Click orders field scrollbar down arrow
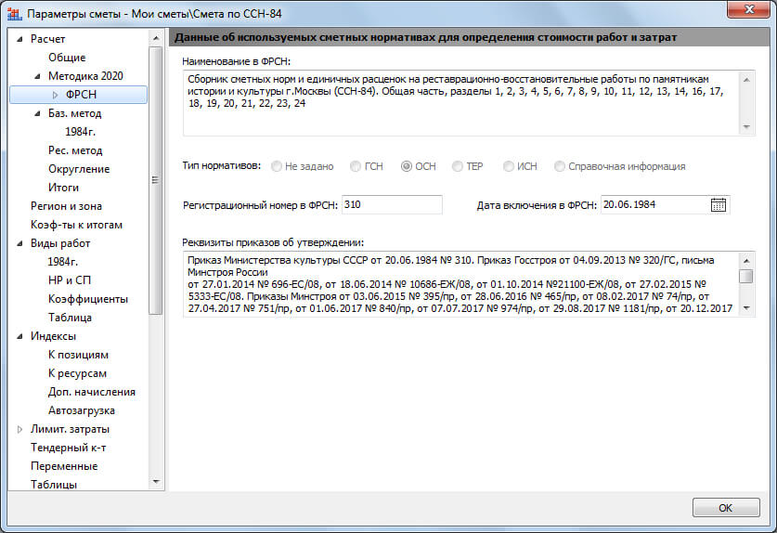This screenshot has width=777, height=533. pos(746,308)
